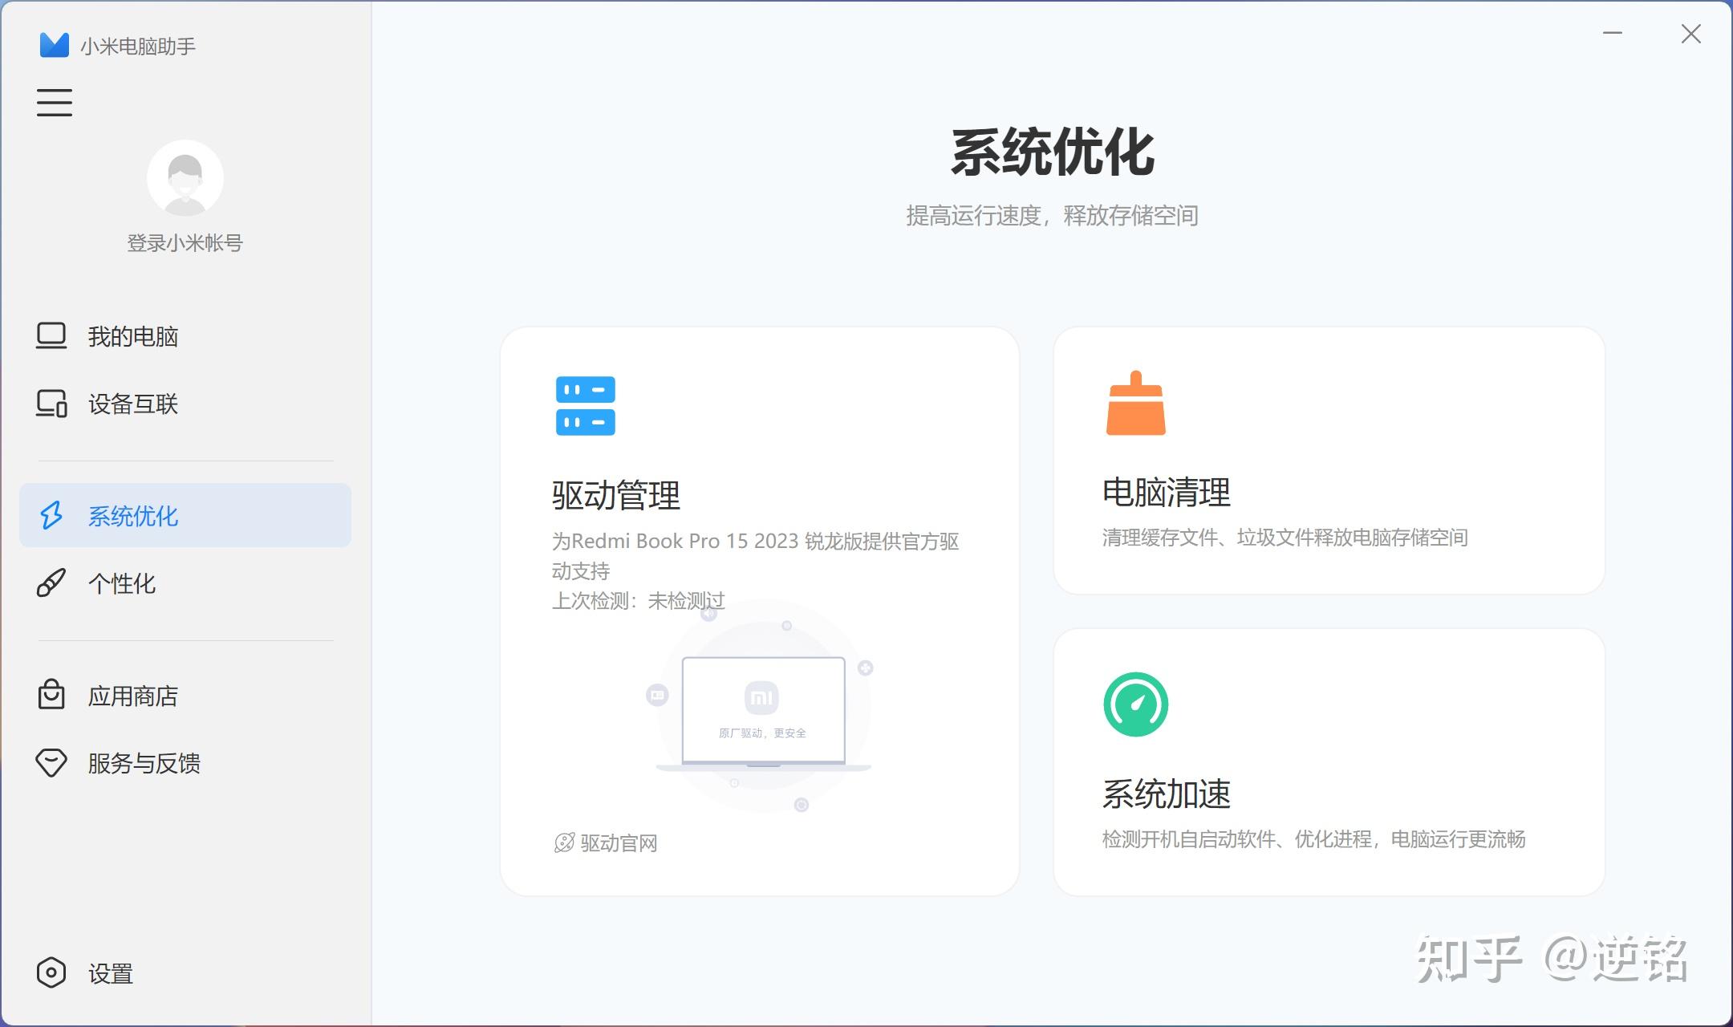
Task: Minimize the assistant window
Action: (x=1613, y=34)
